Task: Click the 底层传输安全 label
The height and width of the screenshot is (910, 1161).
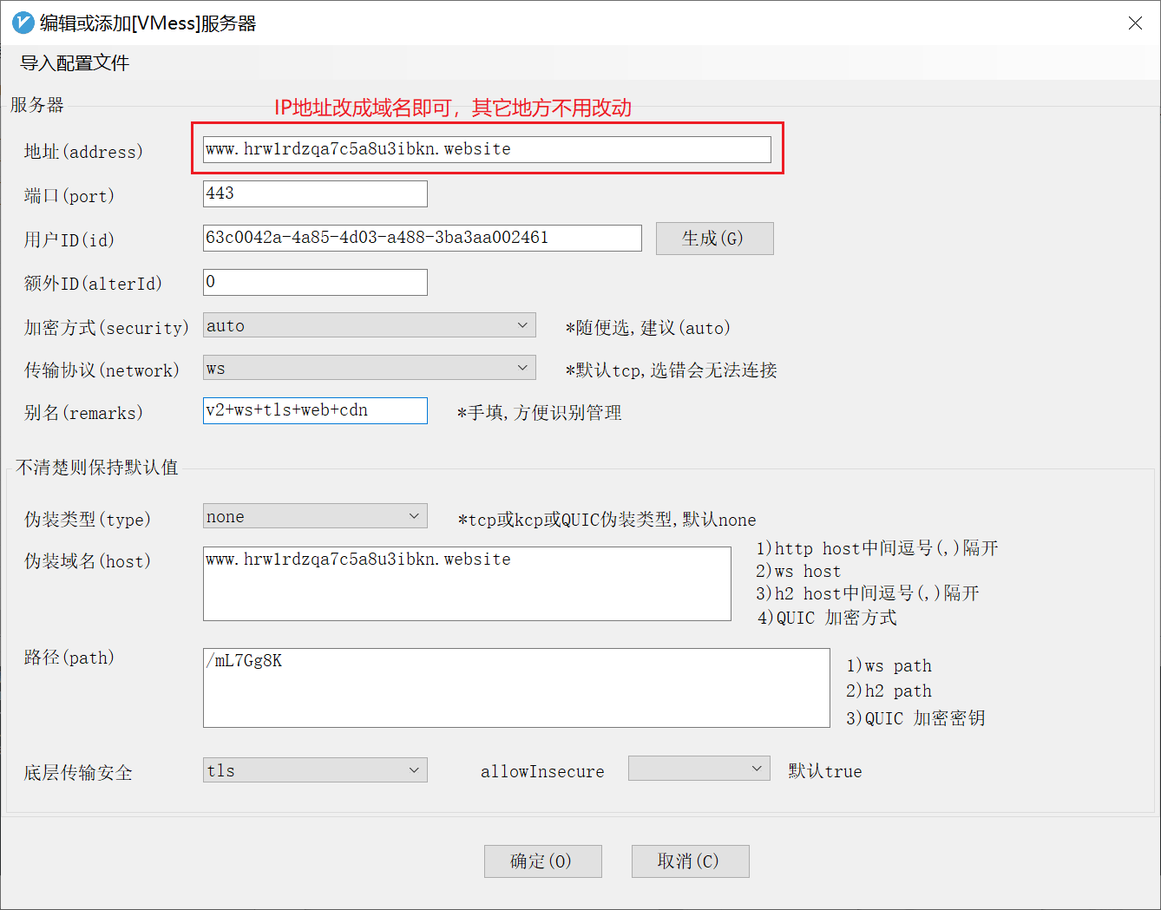Action: coord(78,773)
